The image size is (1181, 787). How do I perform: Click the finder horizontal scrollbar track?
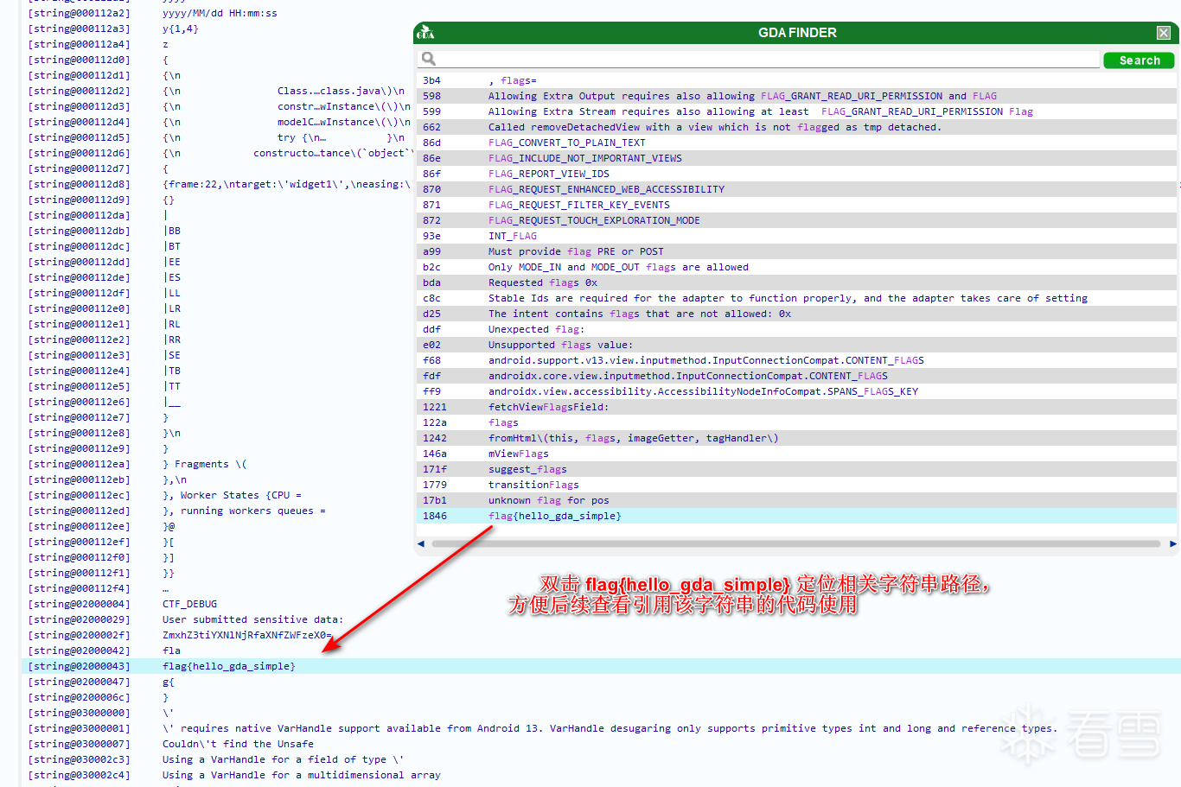[795, 544]
